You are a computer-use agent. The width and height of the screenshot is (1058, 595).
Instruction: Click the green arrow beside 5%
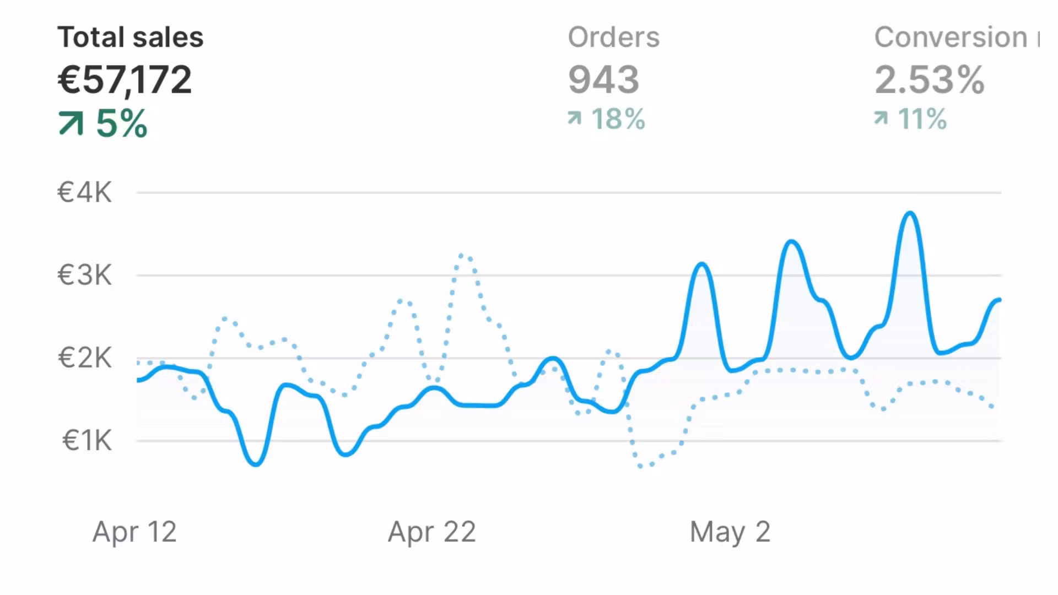pos(71,123)
